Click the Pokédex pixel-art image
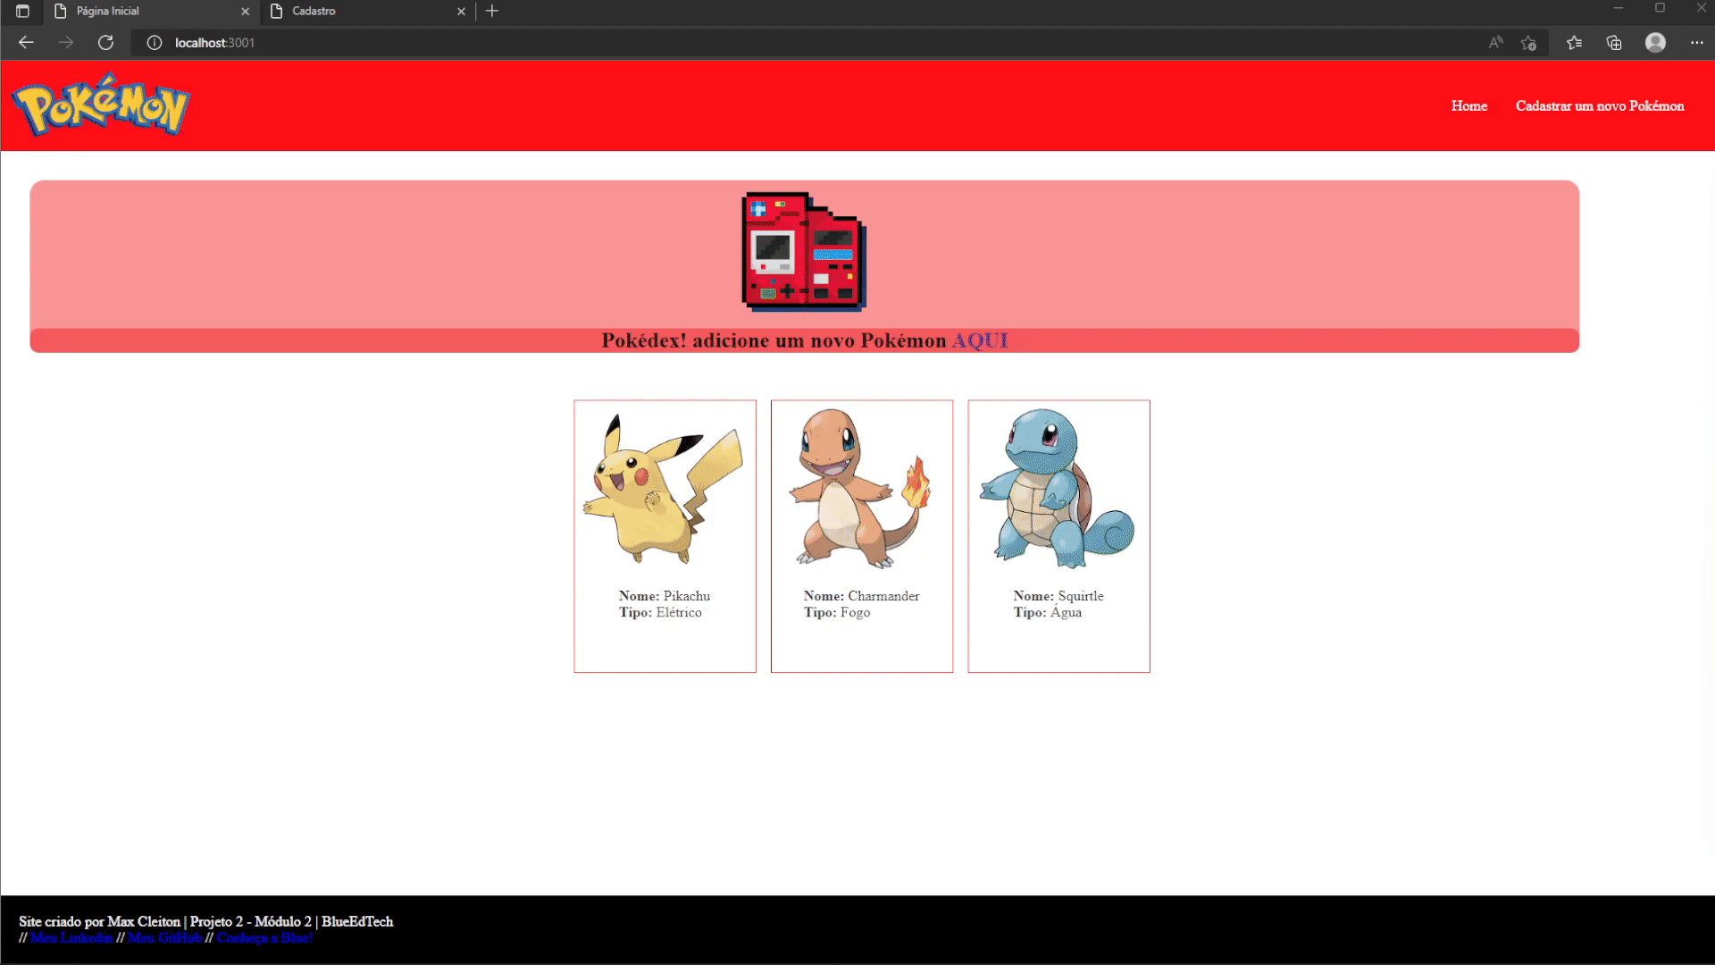 804,252
